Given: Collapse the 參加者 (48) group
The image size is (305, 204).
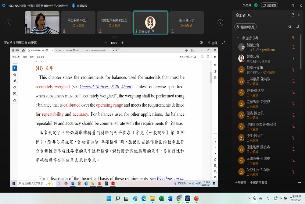Looking at the screenshot, I should [x=238, y=38].
